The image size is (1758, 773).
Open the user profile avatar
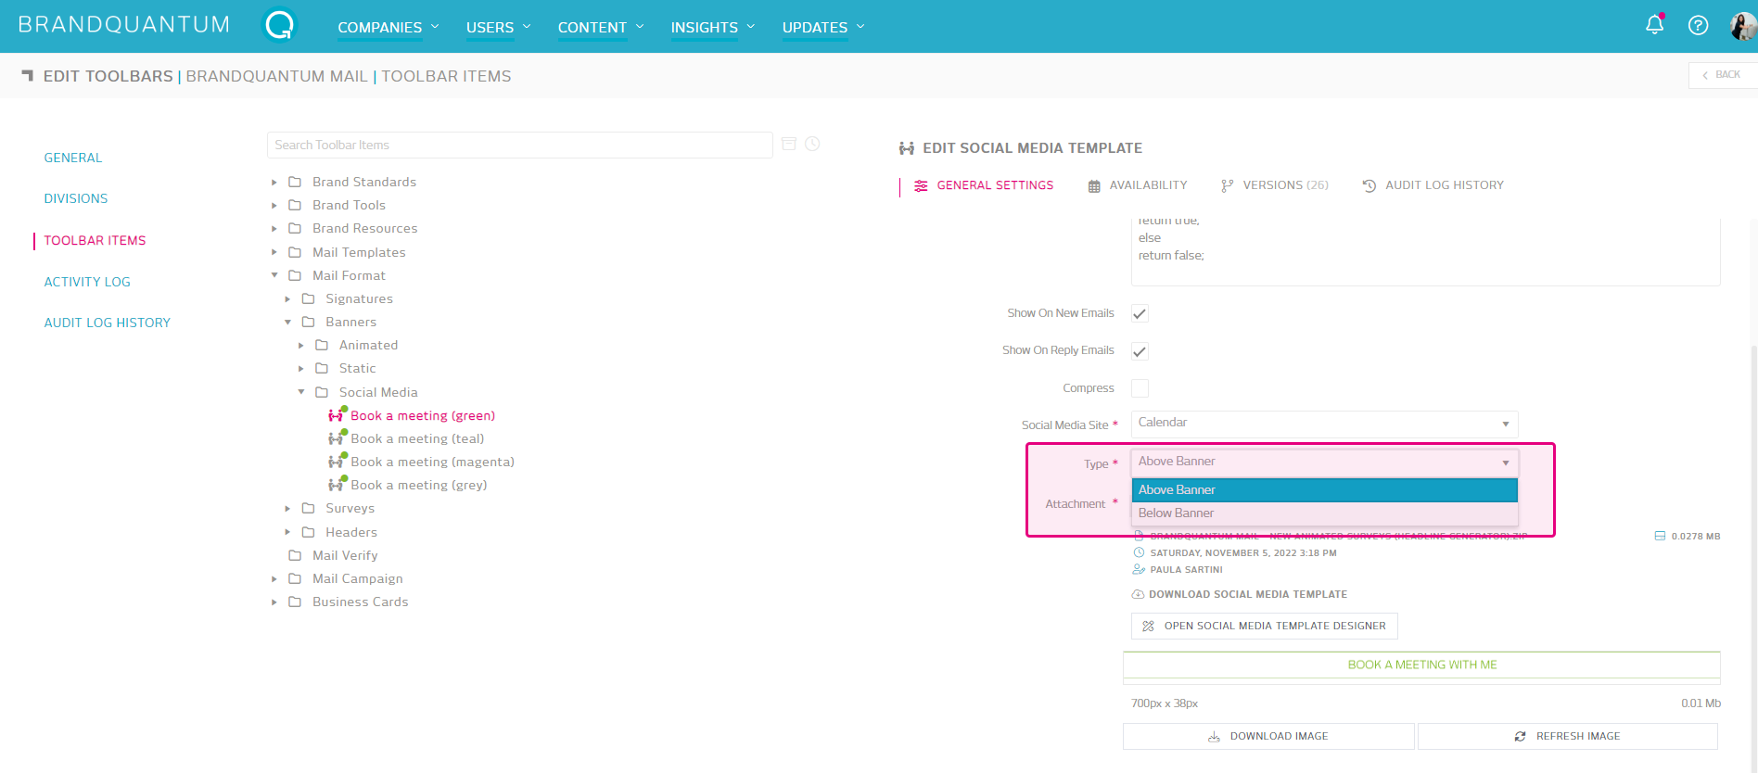click(1743, 26)
